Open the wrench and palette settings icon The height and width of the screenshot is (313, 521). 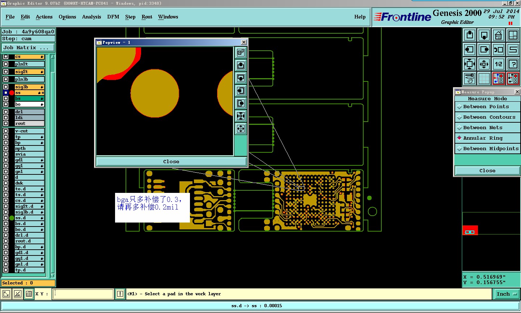coord(470,78)
